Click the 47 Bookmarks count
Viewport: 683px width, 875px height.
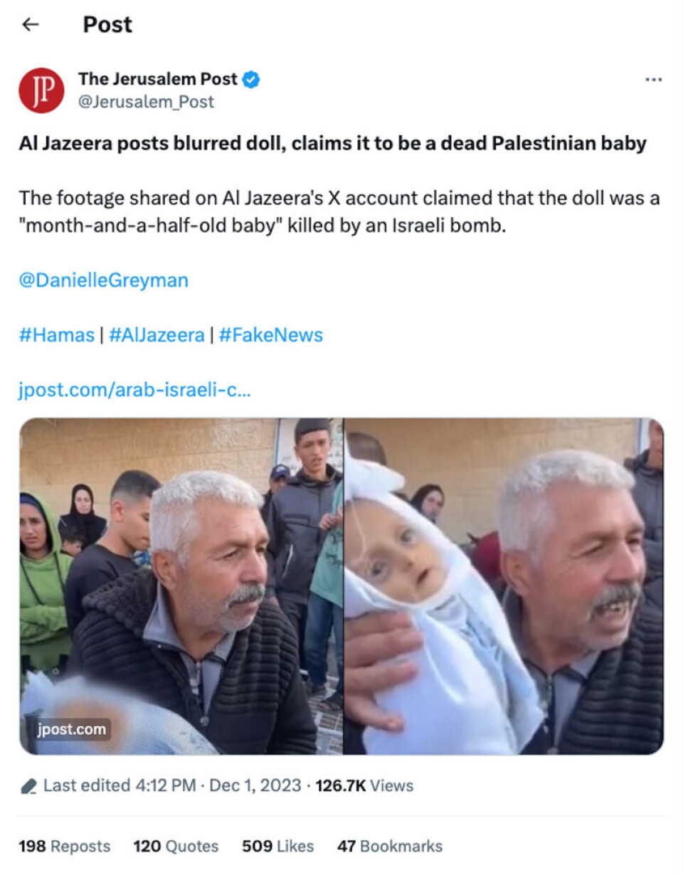pyautogui.click(x=389, y=847)
